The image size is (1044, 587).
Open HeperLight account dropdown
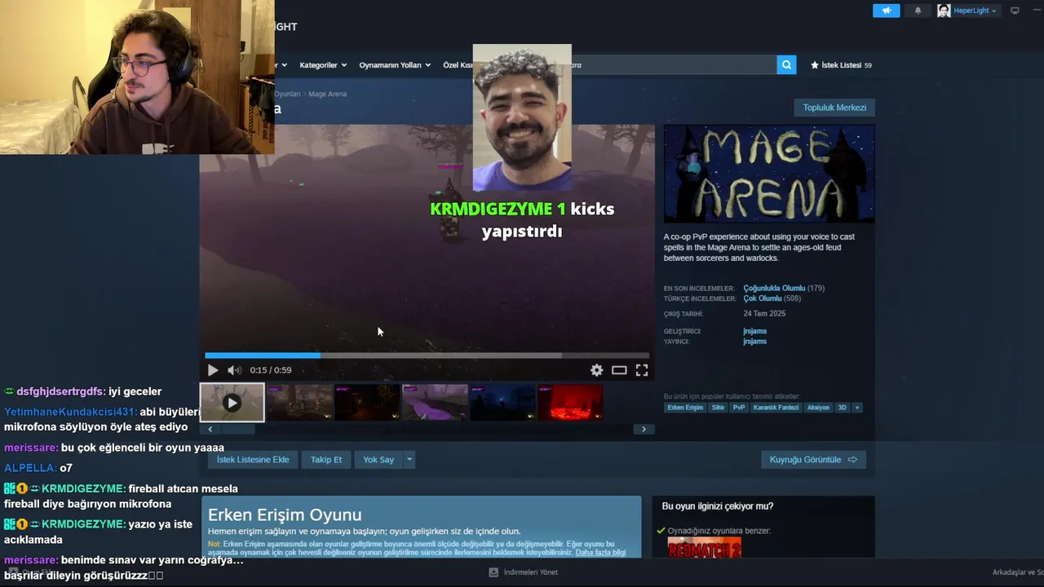[975, 11]
